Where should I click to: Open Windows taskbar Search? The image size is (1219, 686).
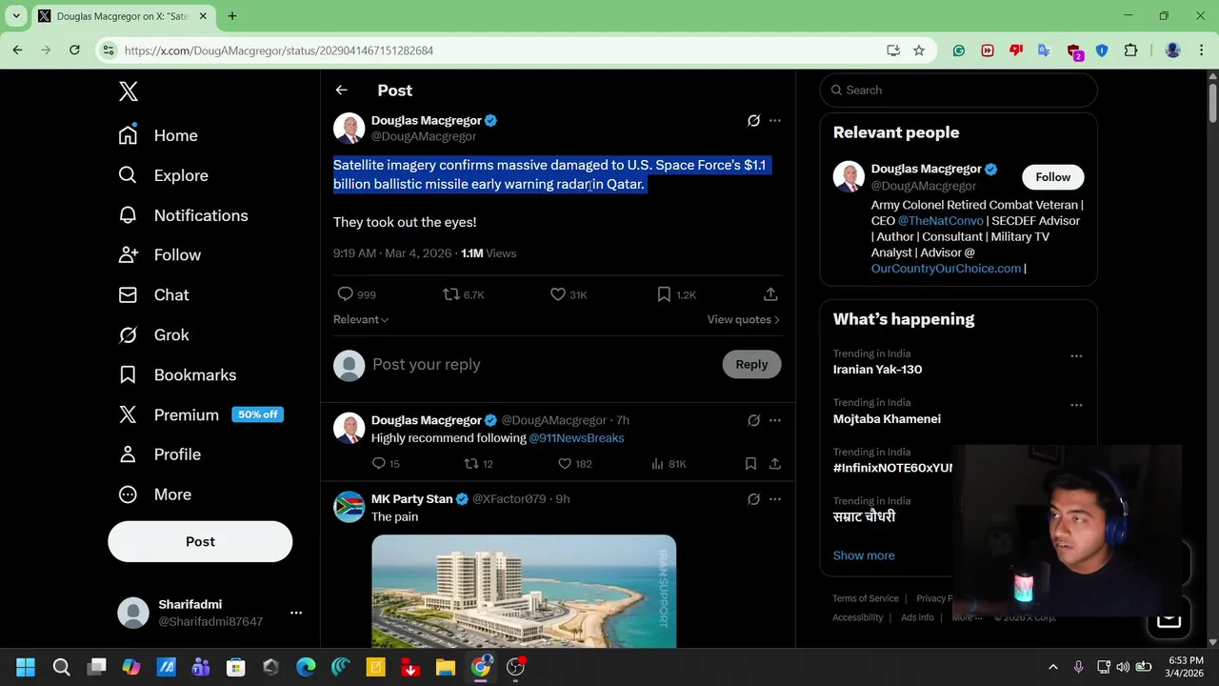[61, 667]
